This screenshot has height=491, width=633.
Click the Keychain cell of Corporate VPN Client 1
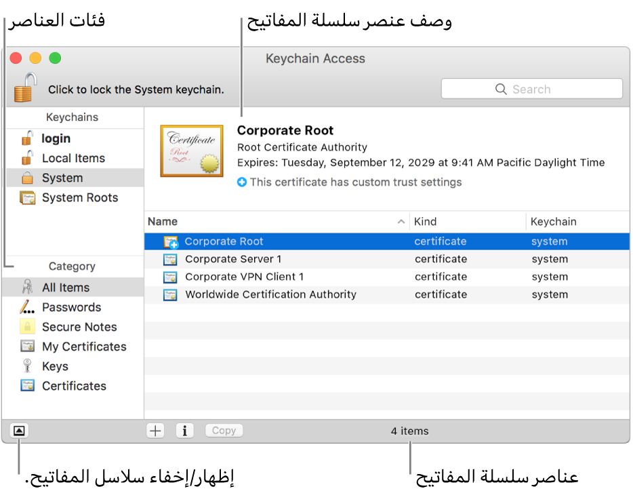pyautogui.click(x=550, y=277)
